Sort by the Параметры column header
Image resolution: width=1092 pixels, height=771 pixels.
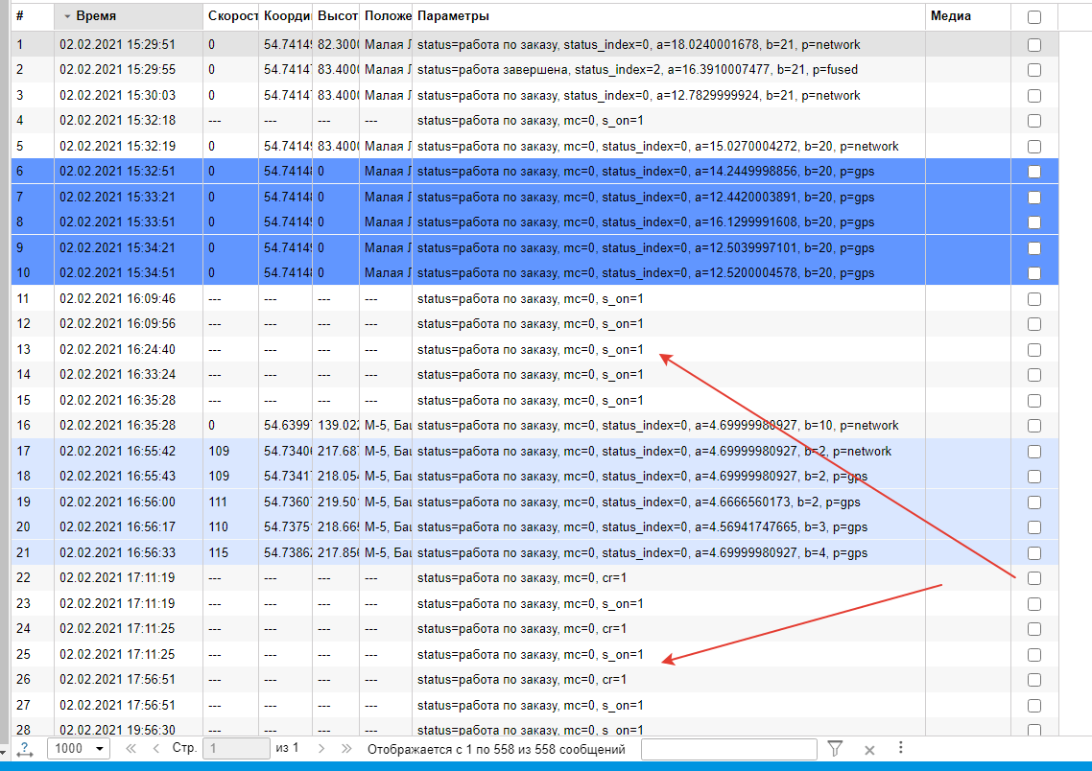(453, 16)
